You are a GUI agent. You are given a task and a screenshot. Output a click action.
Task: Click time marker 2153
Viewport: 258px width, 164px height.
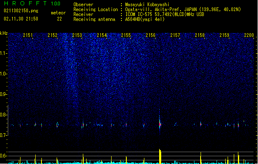pos(77,35)
